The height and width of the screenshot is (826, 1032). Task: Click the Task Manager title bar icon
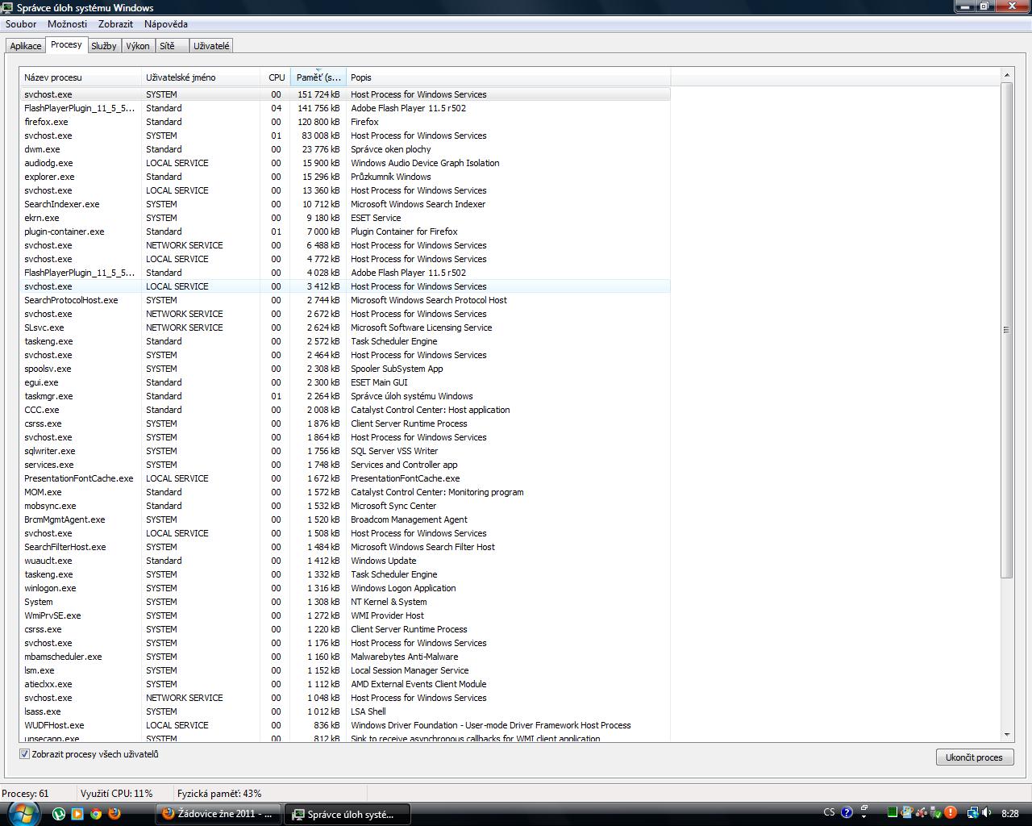pos(8,7)
